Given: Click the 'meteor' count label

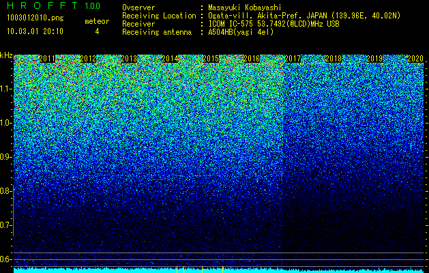Looking at the screenshot, I should tap(97, 21).
